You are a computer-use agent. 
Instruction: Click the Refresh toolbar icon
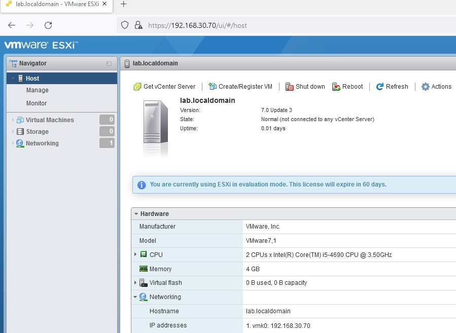(x=379, y=87)
